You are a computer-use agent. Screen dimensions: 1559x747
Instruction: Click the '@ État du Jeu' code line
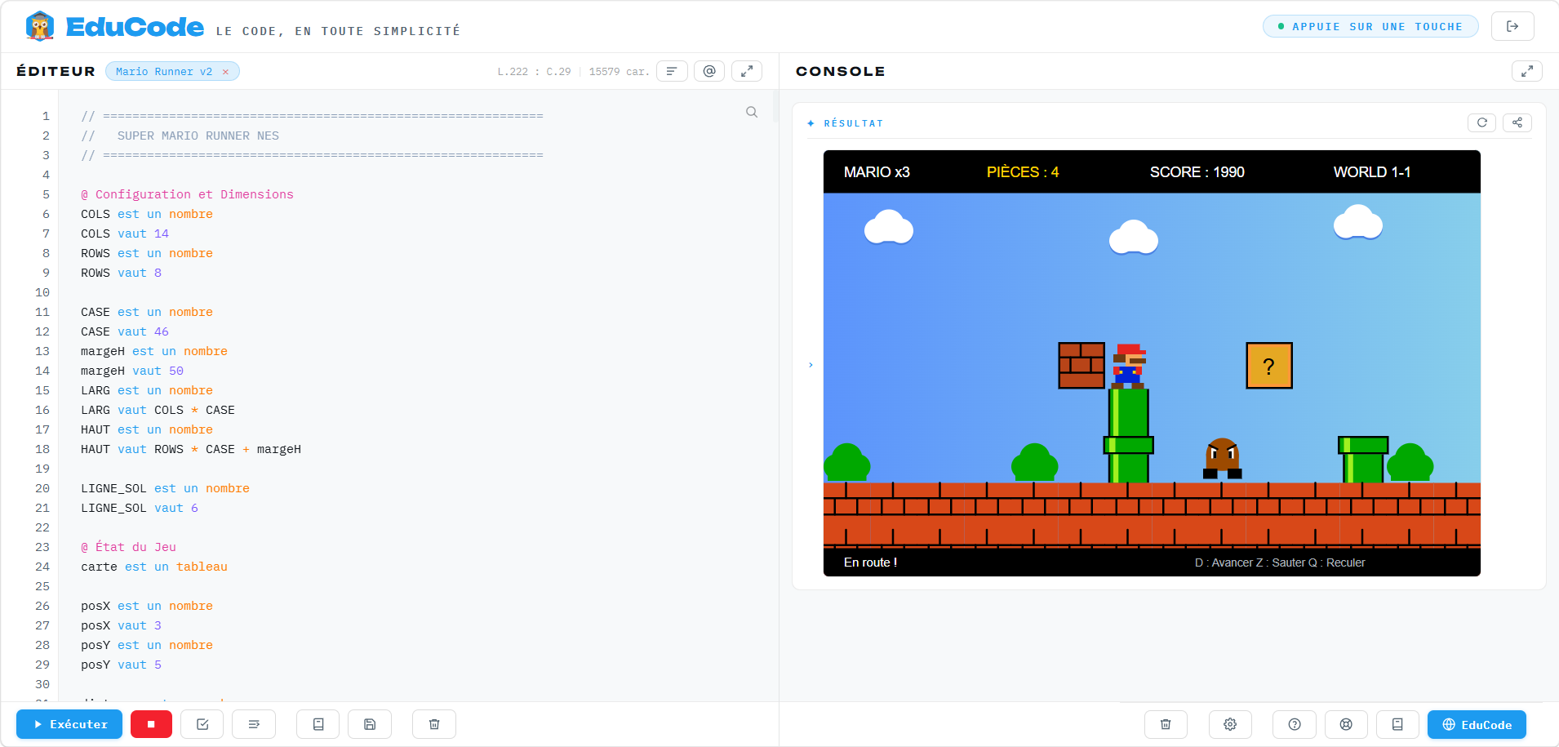coord(128,547)
